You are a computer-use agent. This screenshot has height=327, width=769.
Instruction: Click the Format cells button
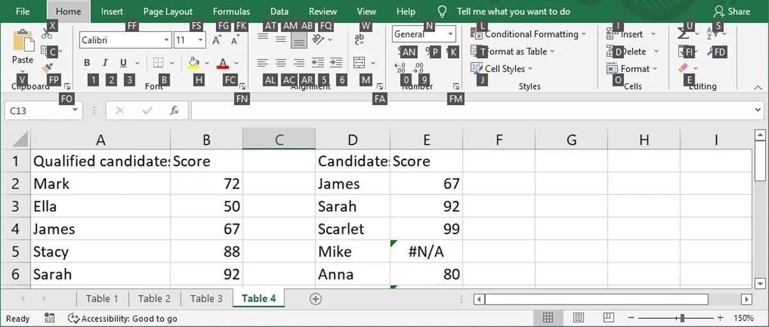[x=633, y=68]
